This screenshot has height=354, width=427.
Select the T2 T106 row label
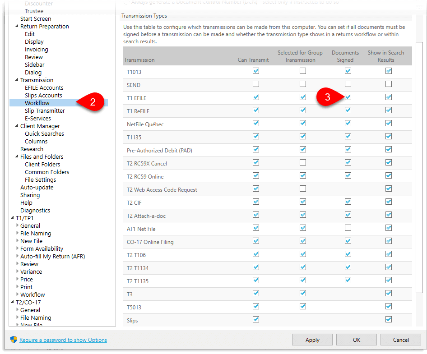click(x=136, y=255)
